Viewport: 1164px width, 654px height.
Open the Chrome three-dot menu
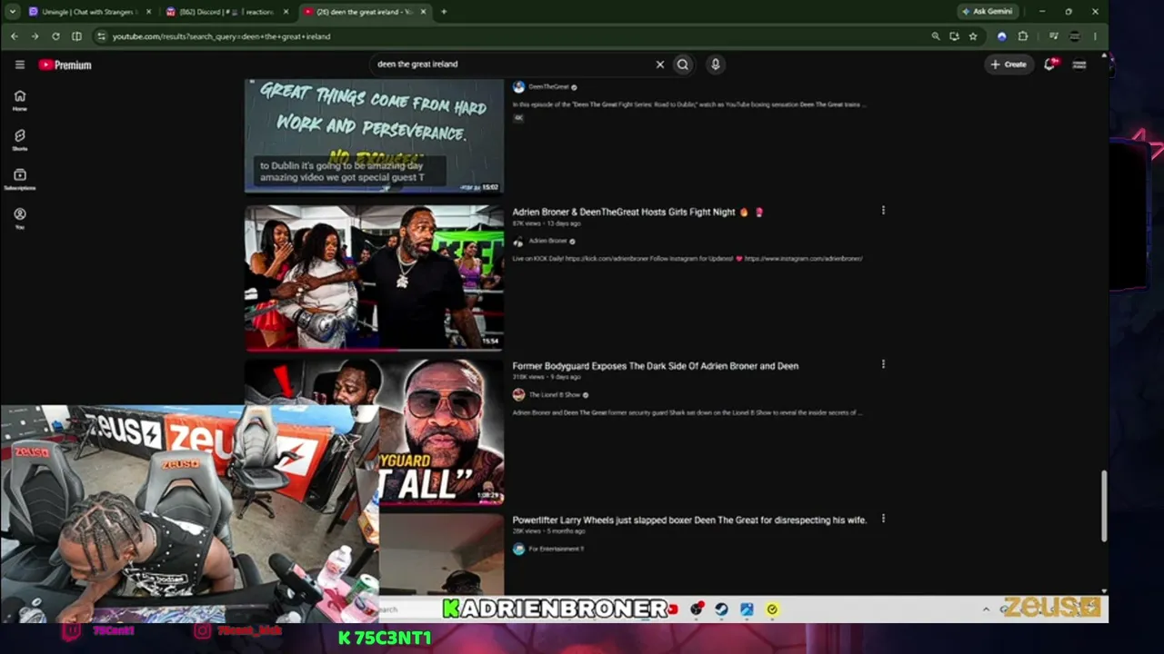pos(1095,36)
